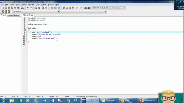The image size is (184, 103).
Task: Click the Debug checkmark toolbar icon
Action: [x=77, y=8]
